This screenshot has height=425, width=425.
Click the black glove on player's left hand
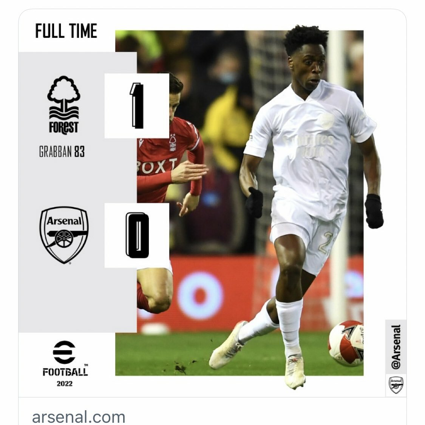click(x=374, y=211)
